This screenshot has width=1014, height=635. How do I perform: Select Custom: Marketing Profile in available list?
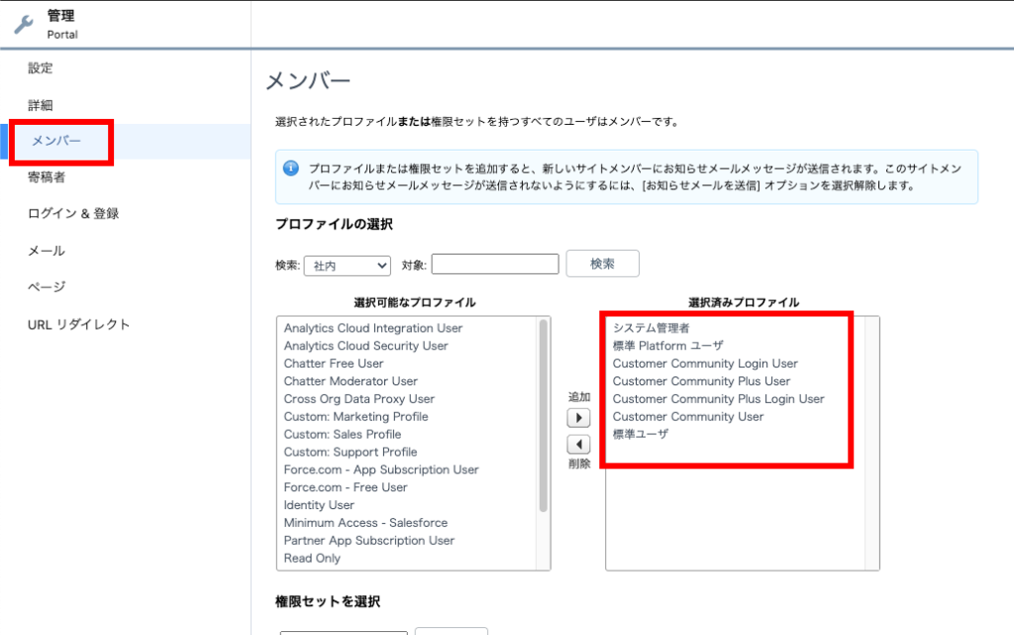(355, 417)
